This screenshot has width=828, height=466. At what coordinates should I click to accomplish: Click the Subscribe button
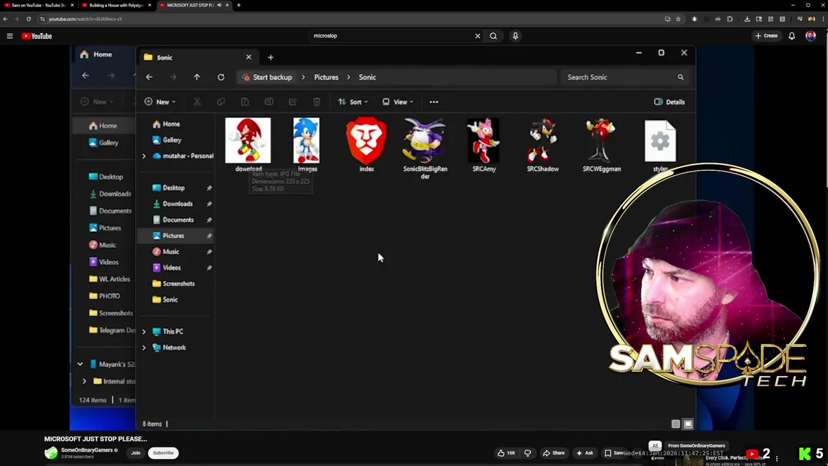click(x=163, y=453)
